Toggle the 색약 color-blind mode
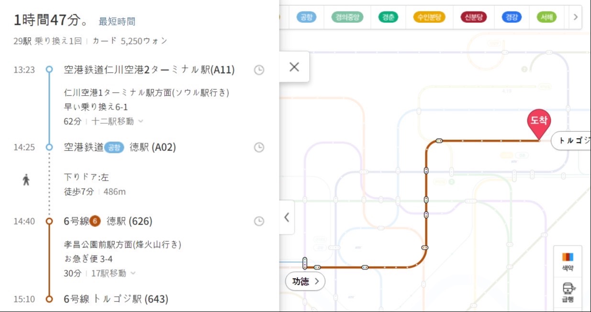Image resolution: width=591 pixels, height=312 pixels. click(x=568, y=261)
